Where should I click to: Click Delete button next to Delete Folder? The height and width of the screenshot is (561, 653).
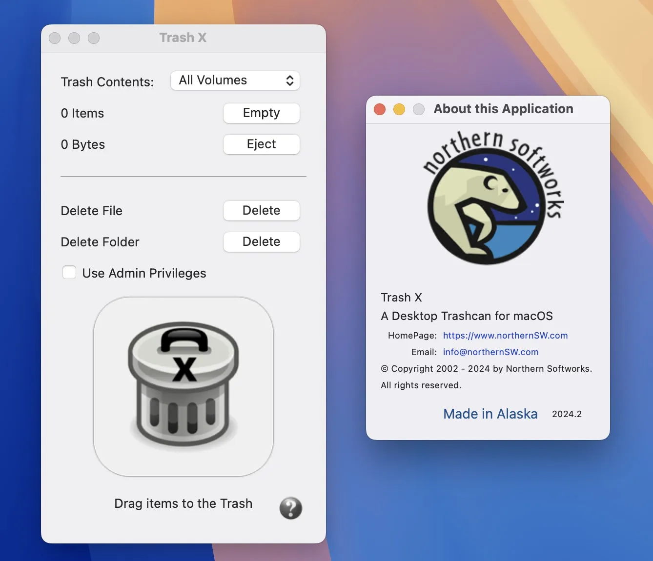[262, 242]
